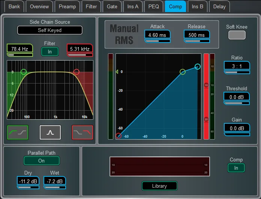
Task: Switch to the Ins B tab
Action: click(x=198, y=6)
